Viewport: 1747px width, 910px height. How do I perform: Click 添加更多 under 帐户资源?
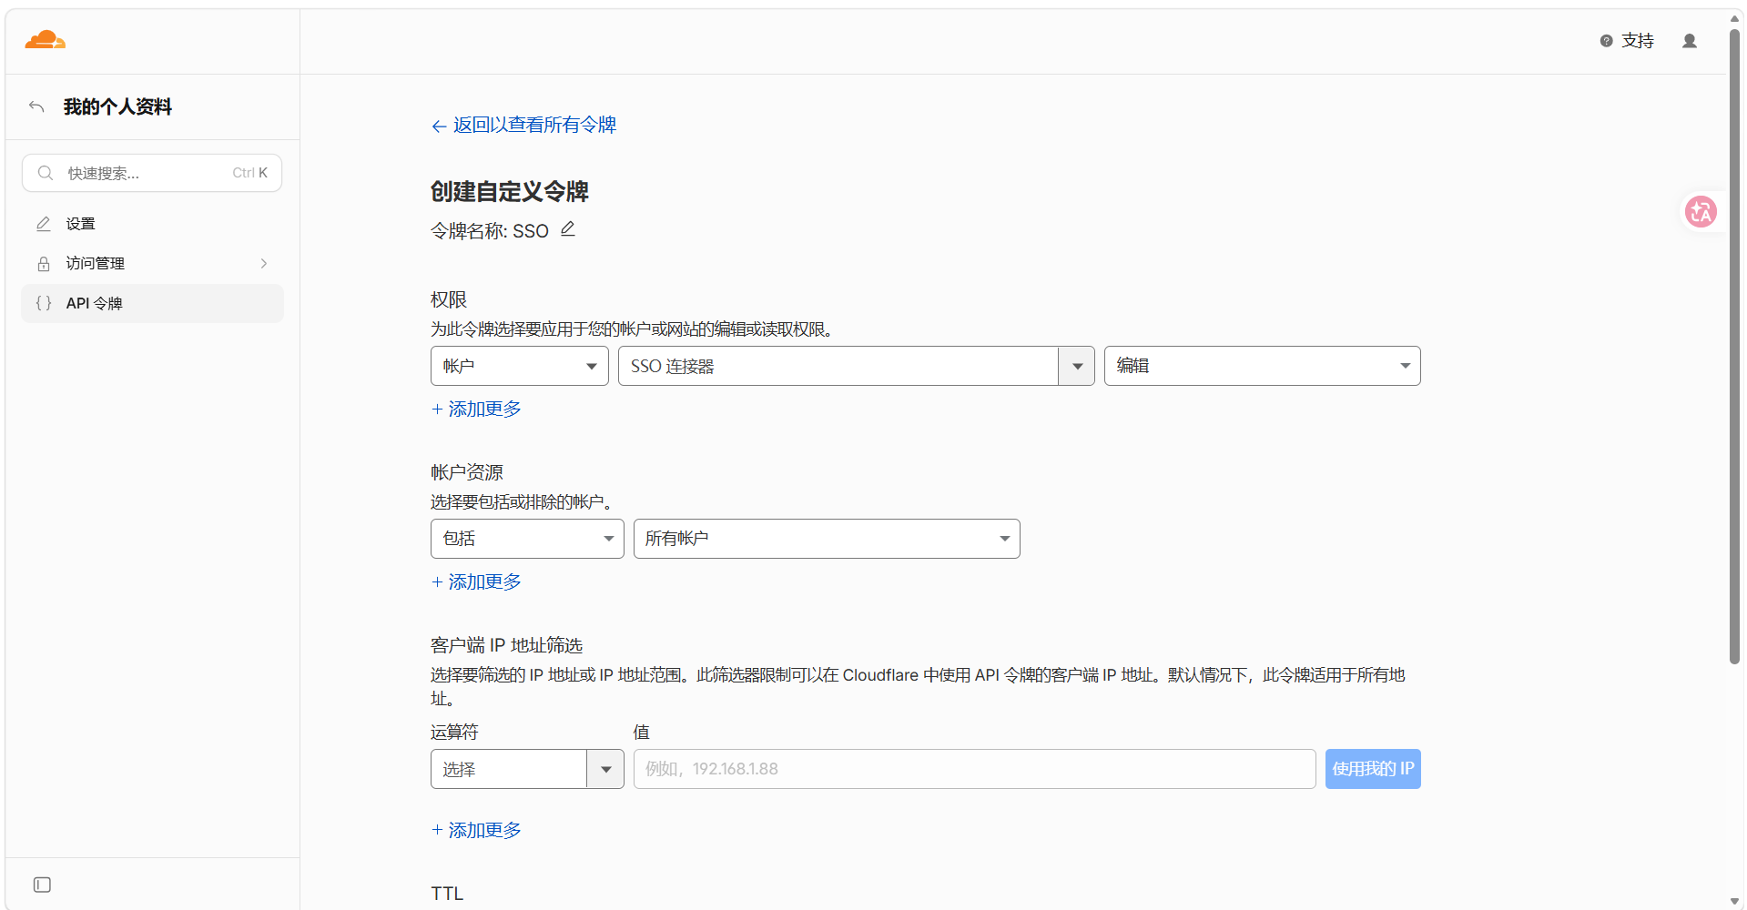click(x=476, y=582)
